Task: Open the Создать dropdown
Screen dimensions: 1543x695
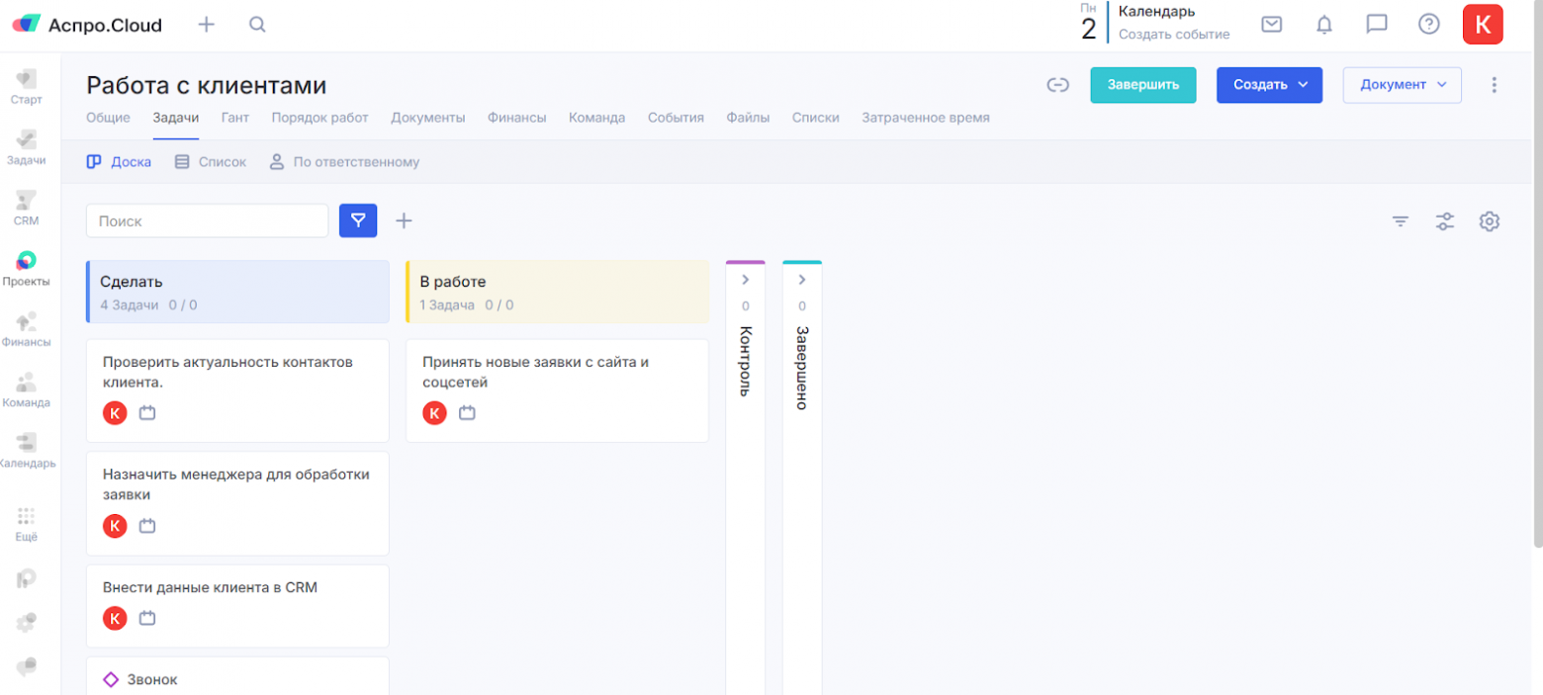Action: 1269,85
